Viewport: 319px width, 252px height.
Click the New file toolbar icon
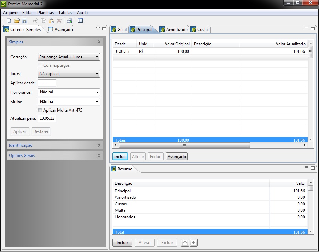tap(9, 21)
